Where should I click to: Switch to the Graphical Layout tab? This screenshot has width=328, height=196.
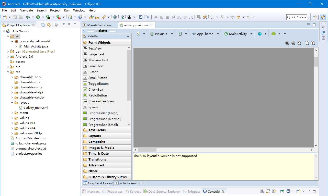coord(98,183)
